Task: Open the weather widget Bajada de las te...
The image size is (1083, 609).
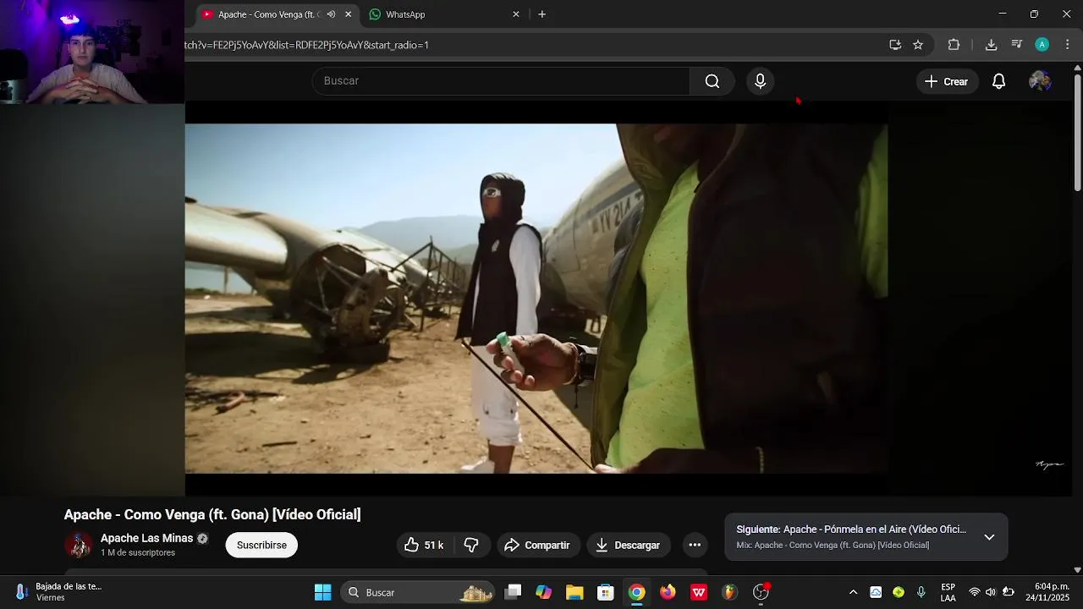Action: (59, 592)
